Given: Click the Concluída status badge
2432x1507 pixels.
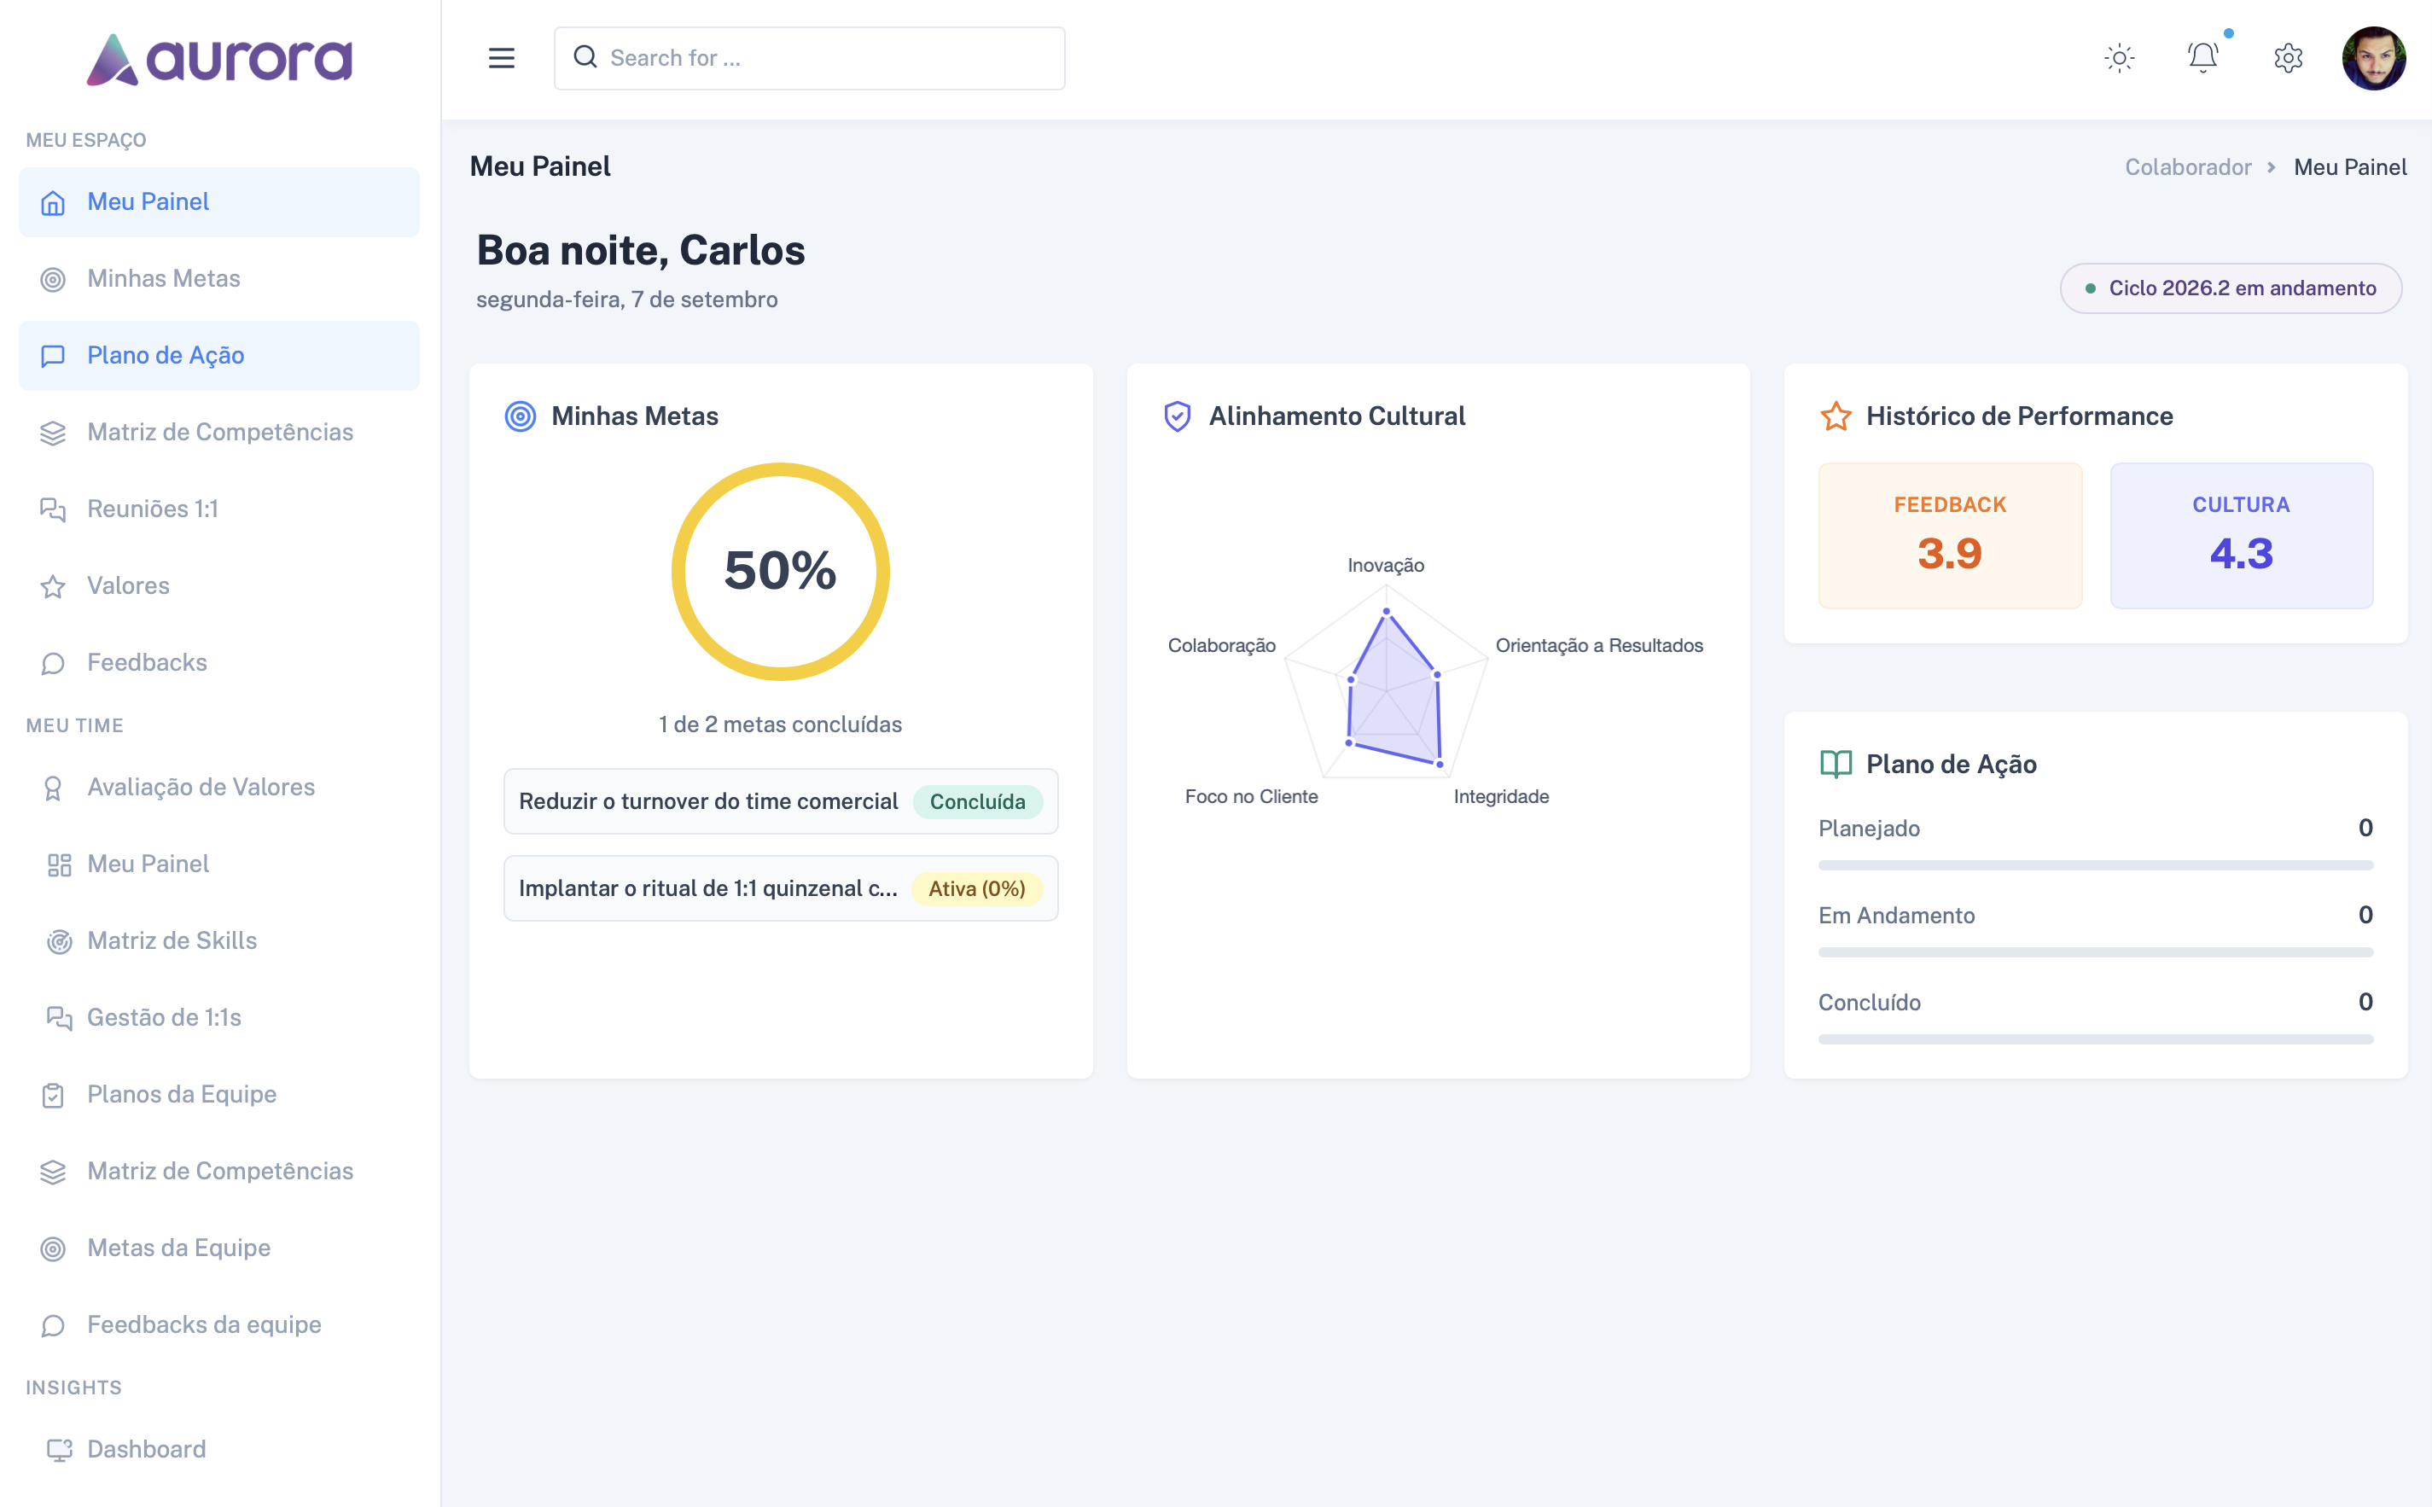Looking at the screenshot, I should pos(976,801).
